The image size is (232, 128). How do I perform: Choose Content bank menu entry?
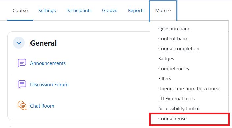pos(173,39)
